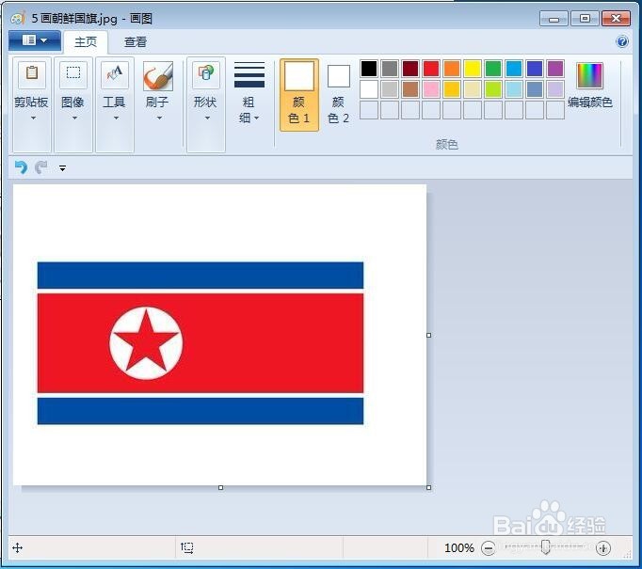Open Quick Access Toolbar customize dropdown
This screenshot has height=569, width=642.
[62, 168]
